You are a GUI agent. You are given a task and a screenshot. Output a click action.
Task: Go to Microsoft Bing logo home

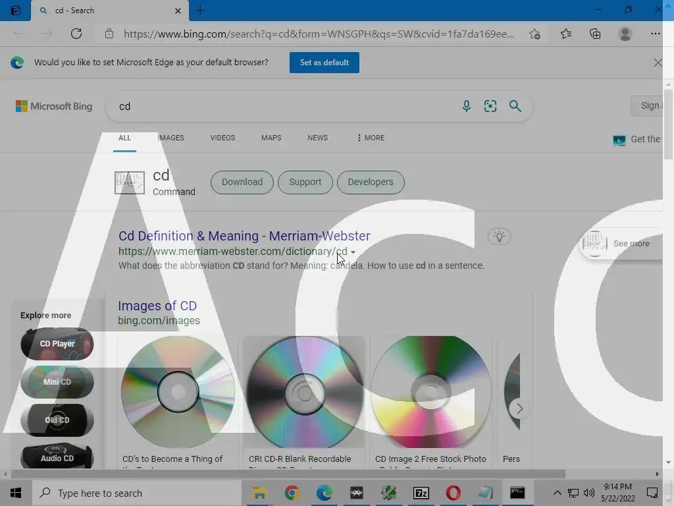point(54,106)
